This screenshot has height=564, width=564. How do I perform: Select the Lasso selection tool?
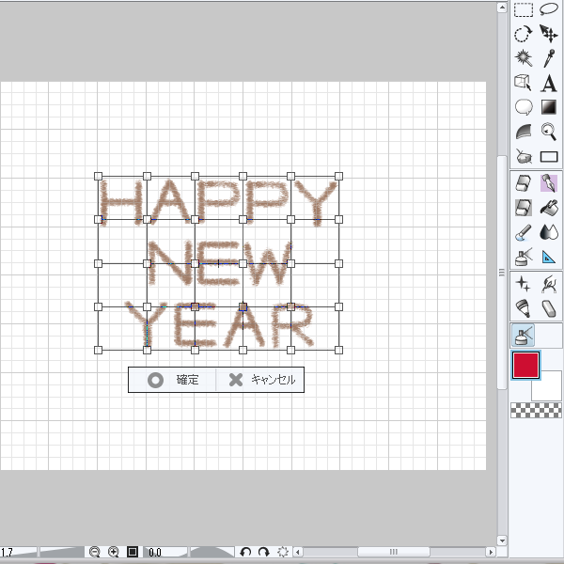pyautogui.click(x=549, y=9)
